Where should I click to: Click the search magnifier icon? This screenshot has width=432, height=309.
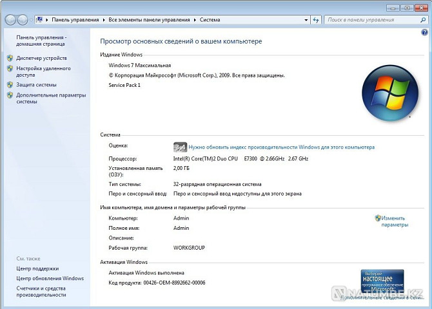(x=423, y=20)
